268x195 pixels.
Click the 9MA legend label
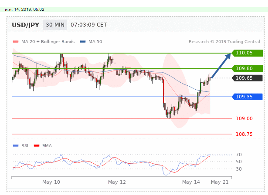(47, 146)
